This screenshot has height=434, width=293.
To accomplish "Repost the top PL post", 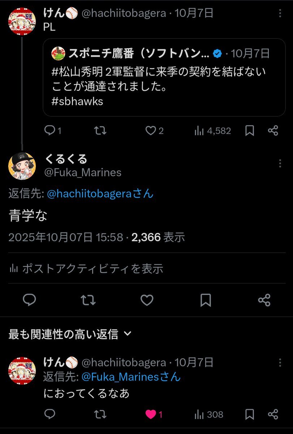I will point(100,131).
